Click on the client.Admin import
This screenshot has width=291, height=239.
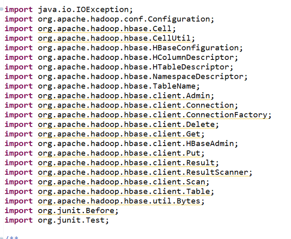tap(126, 96)
